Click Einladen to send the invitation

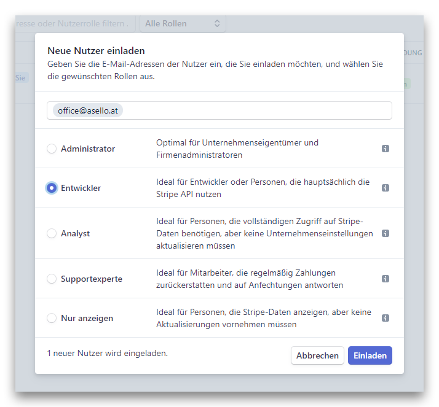tap(370, 355)
